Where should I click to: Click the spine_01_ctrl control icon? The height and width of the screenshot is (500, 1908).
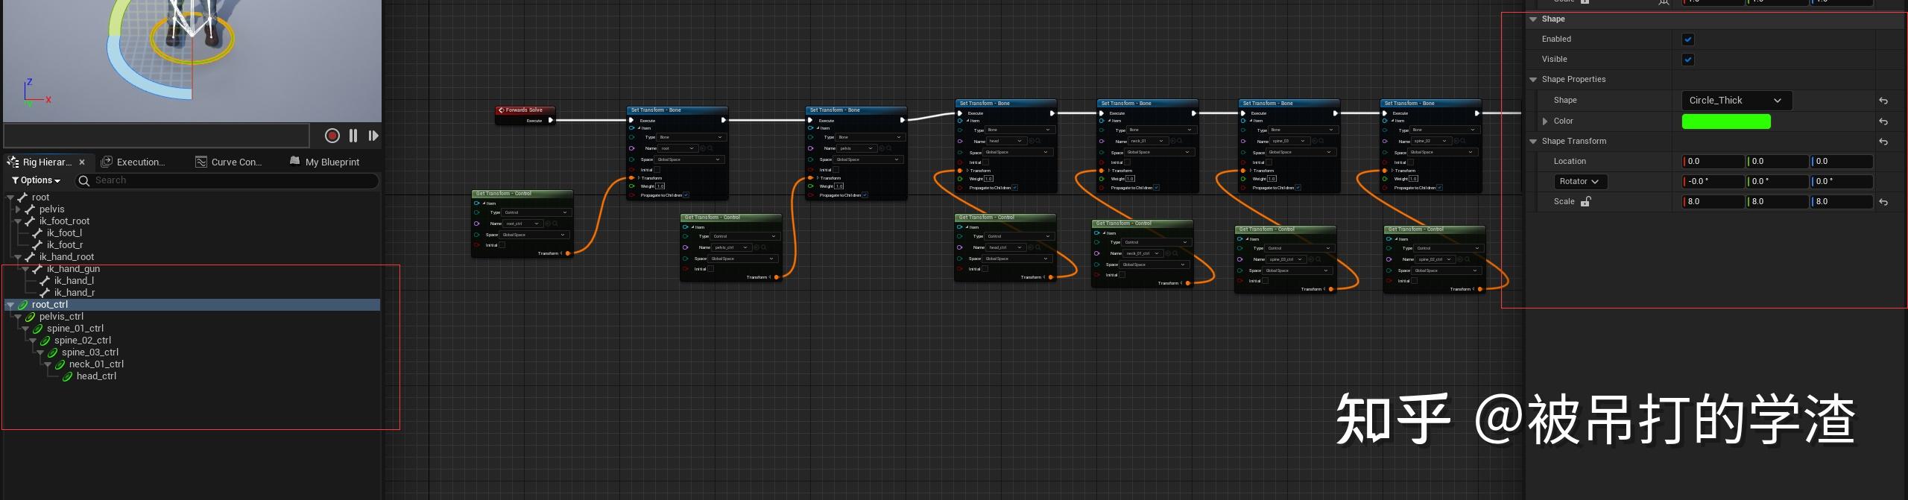(37, 329)
